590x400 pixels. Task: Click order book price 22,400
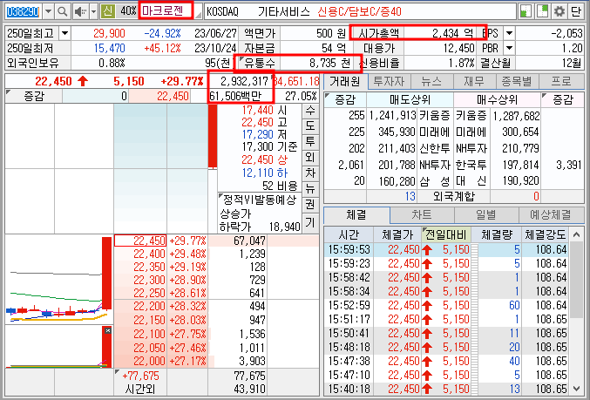(149, 254)
